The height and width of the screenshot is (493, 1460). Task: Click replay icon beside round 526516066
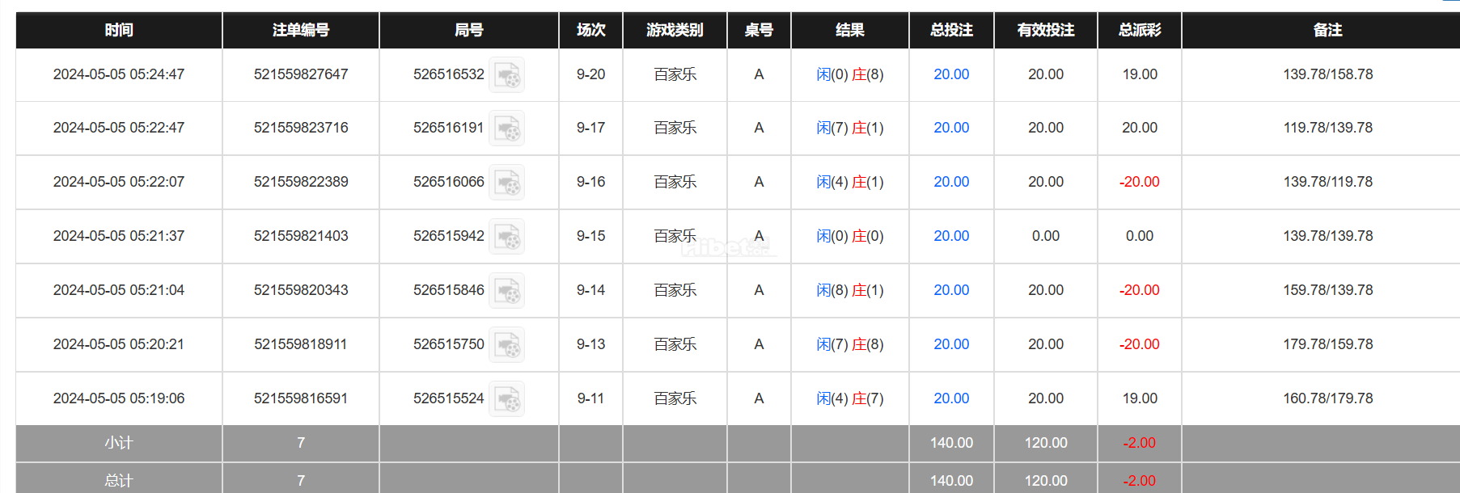(x=507, y=183)
